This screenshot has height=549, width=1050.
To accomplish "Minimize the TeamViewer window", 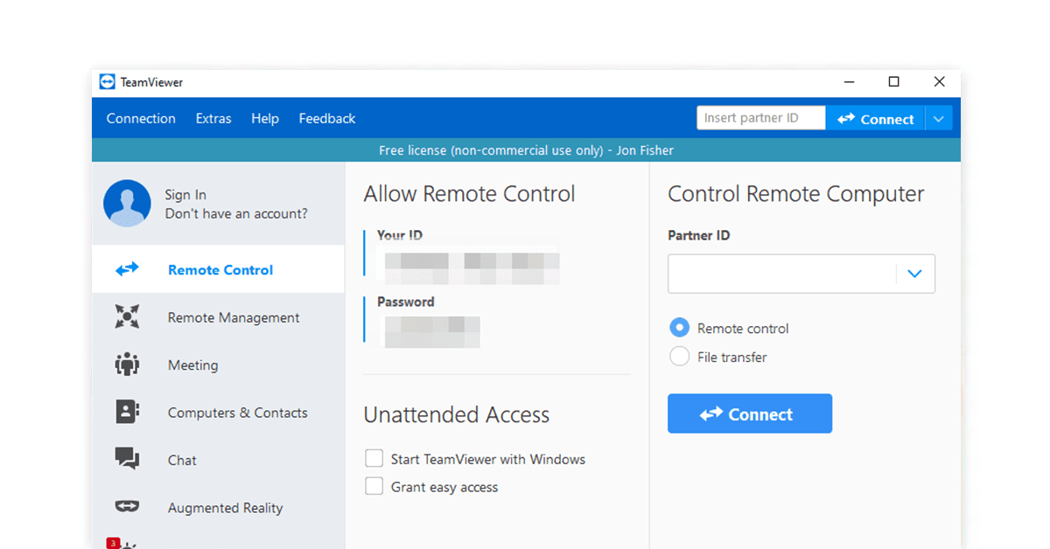I will [x=849, y=82].
